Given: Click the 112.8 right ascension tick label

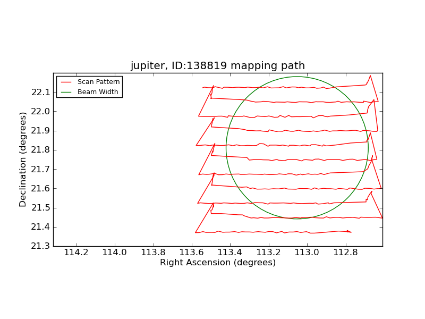Looking at the screenshot, I should pyautogui.click(x=346, y=253).
